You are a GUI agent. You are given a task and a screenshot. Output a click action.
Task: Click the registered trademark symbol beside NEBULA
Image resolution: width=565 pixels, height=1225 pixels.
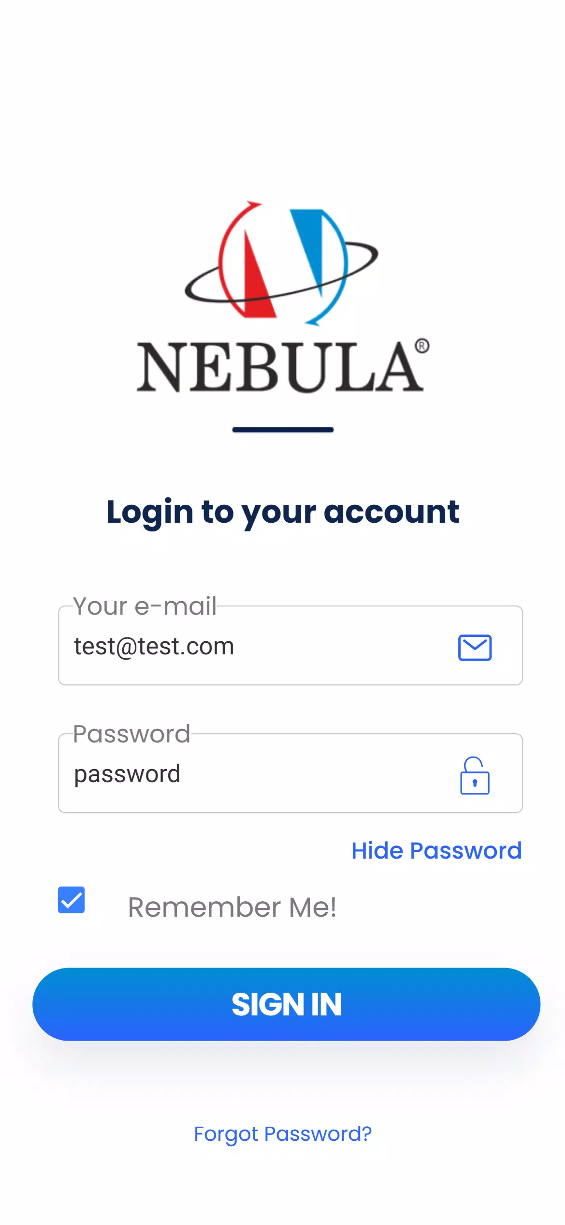(x=422, y=346)
